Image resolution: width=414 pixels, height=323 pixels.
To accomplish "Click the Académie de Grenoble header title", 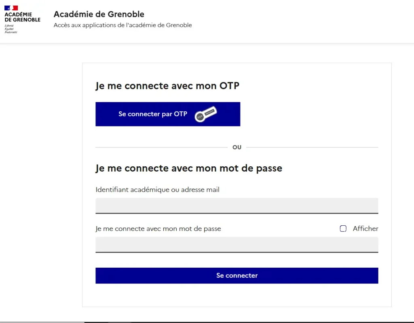I will tap(99, 14).
